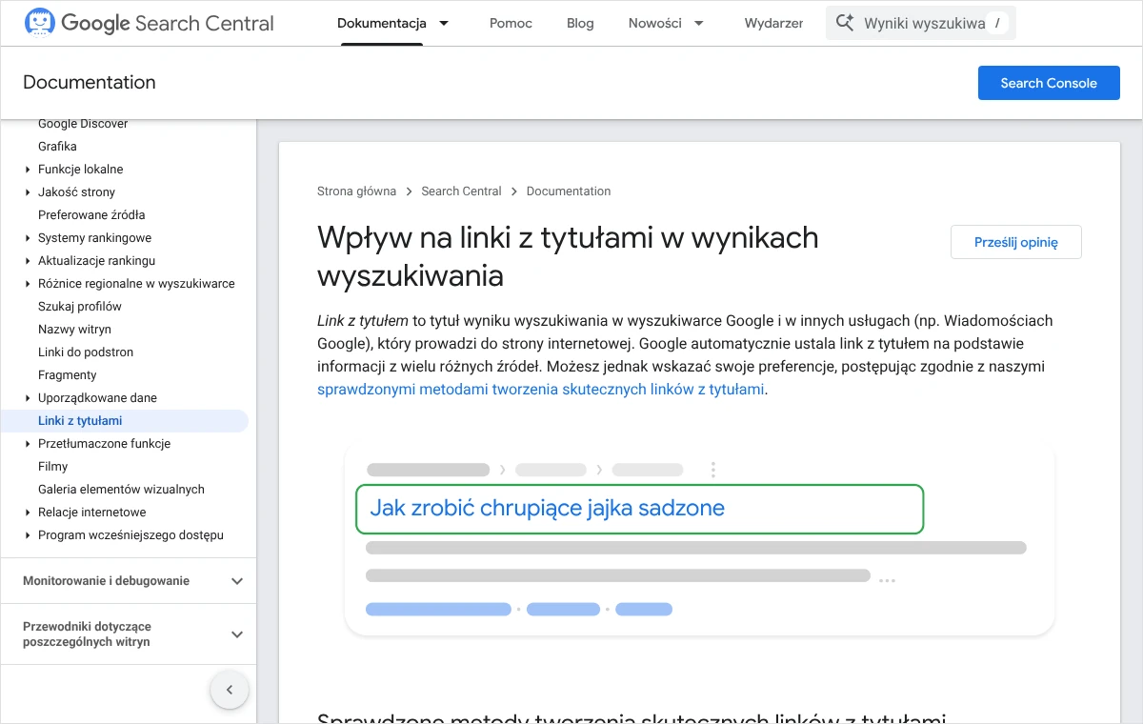1143x724 pixels.
Task: Click the Search Console button
Action: (x=1049, y=83)
